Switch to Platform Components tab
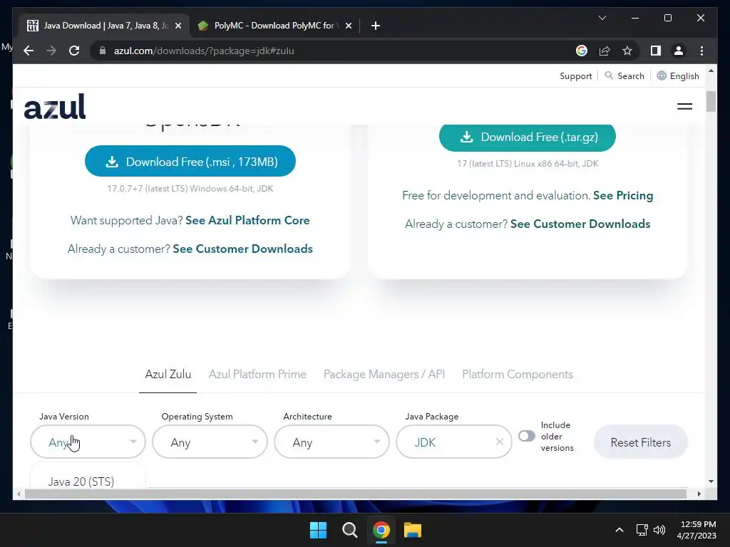Screen dimensions: 730x547 518,375
